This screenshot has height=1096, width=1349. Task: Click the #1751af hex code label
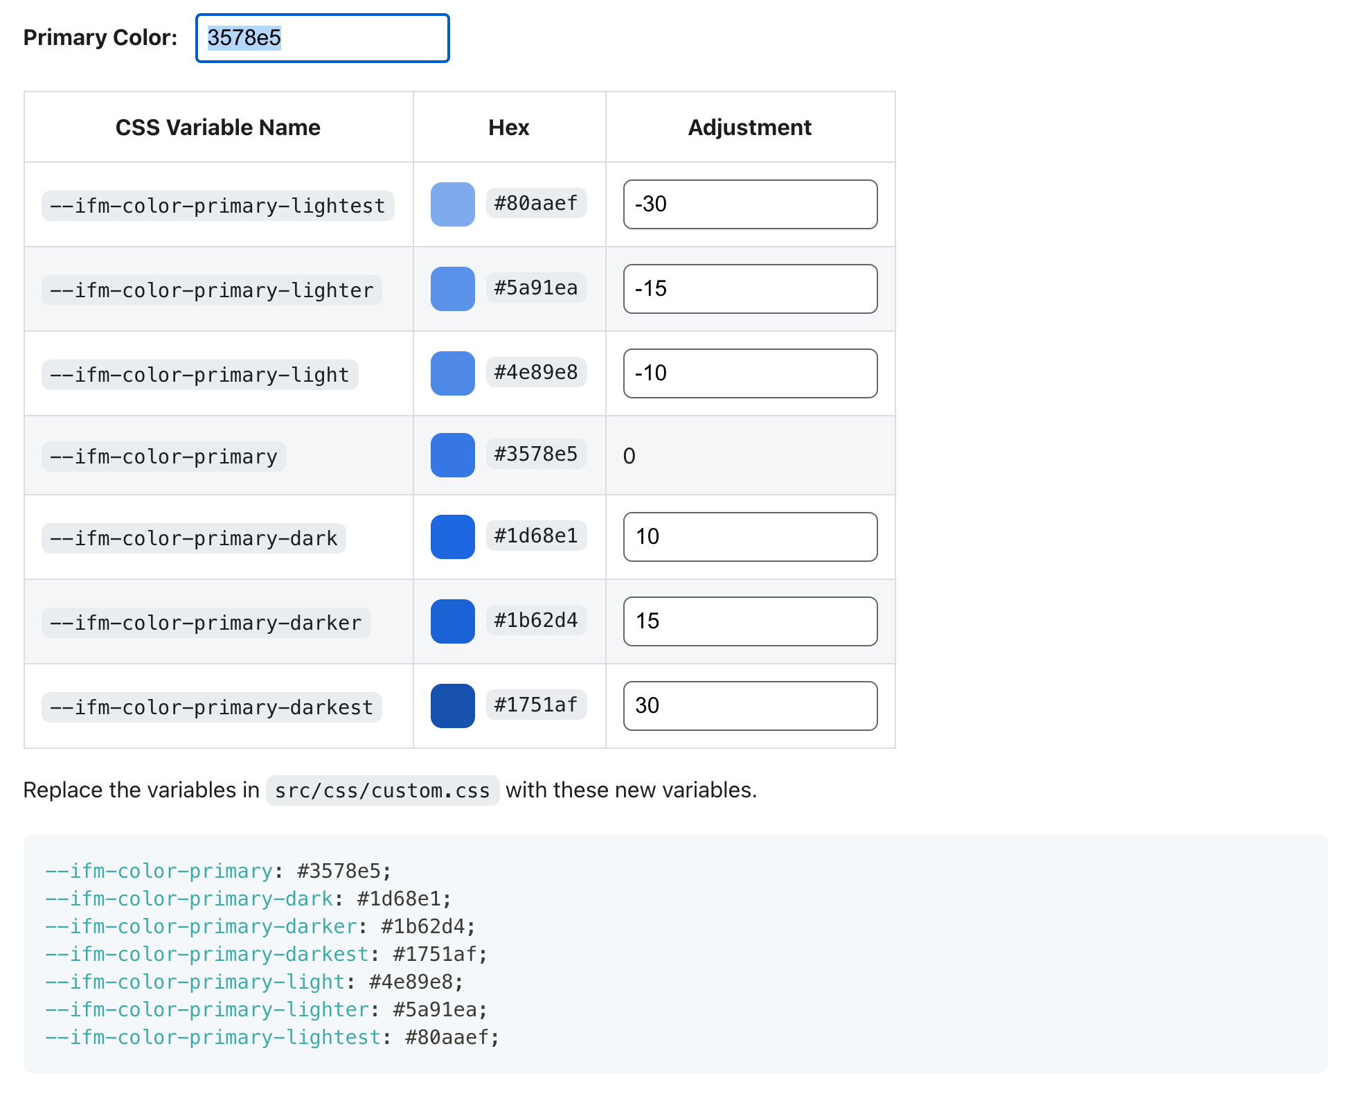(x=536, y=705)
